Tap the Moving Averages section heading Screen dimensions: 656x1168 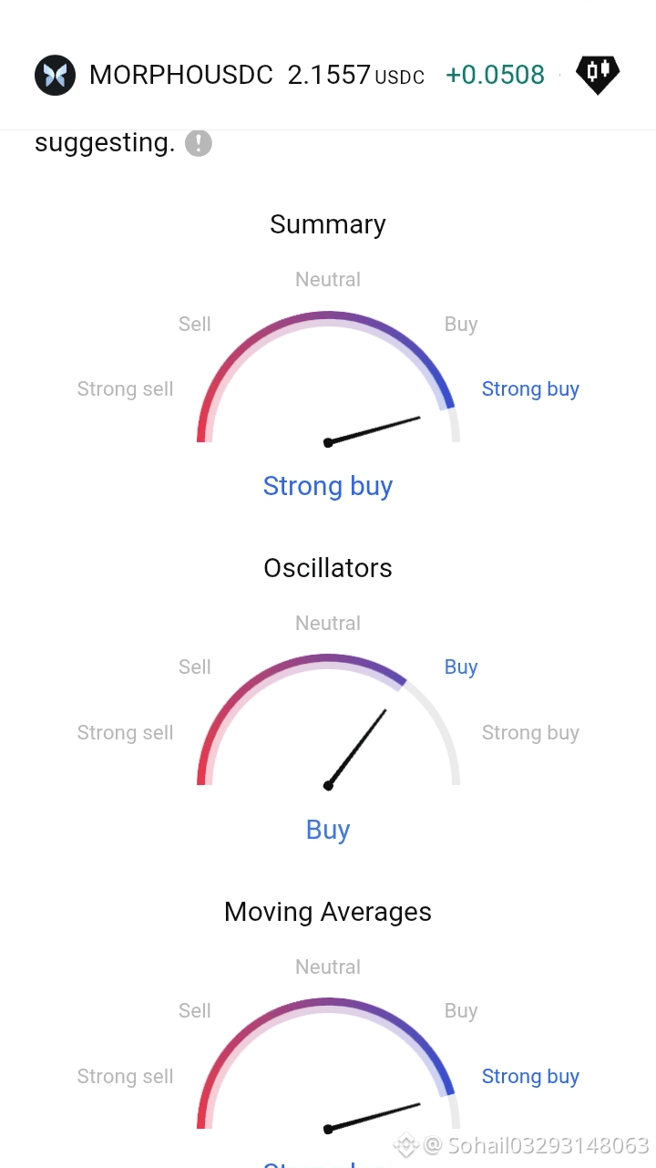pyautogui.click(x=328, y=912)
